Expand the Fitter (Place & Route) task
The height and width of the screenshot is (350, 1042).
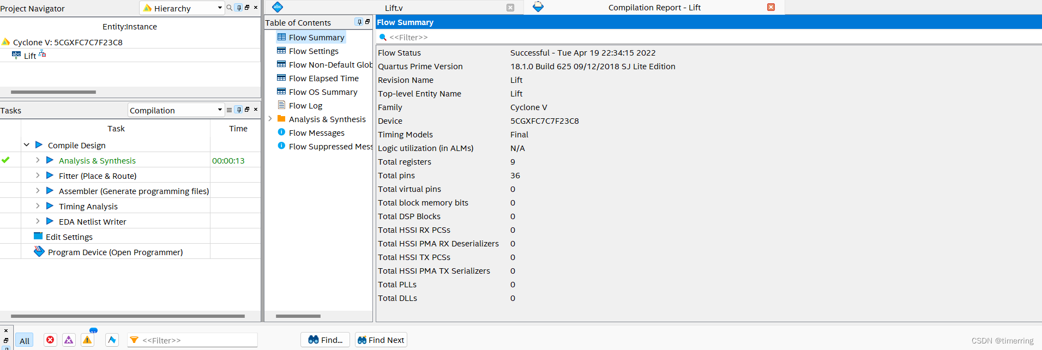(x=38, y=176)
